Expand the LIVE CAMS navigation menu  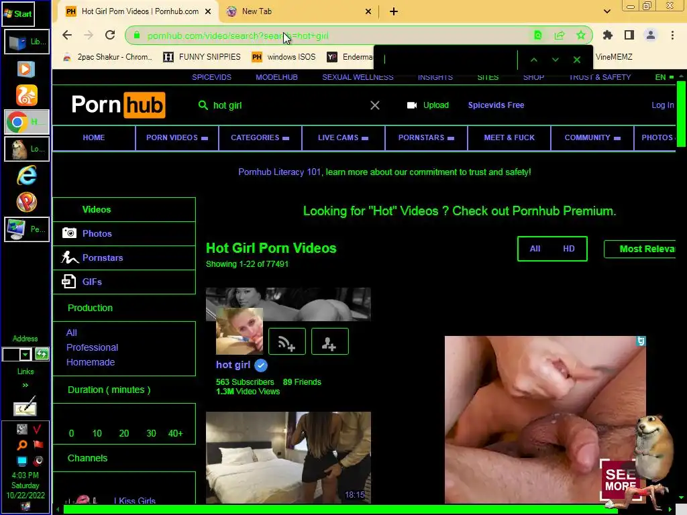point(343,137)
